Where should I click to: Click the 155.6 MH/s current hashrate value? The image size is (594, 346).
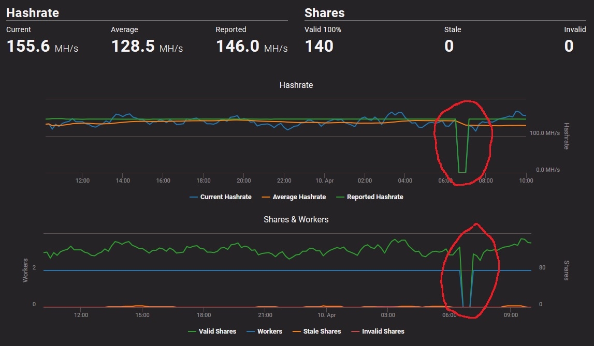point(42,46)
